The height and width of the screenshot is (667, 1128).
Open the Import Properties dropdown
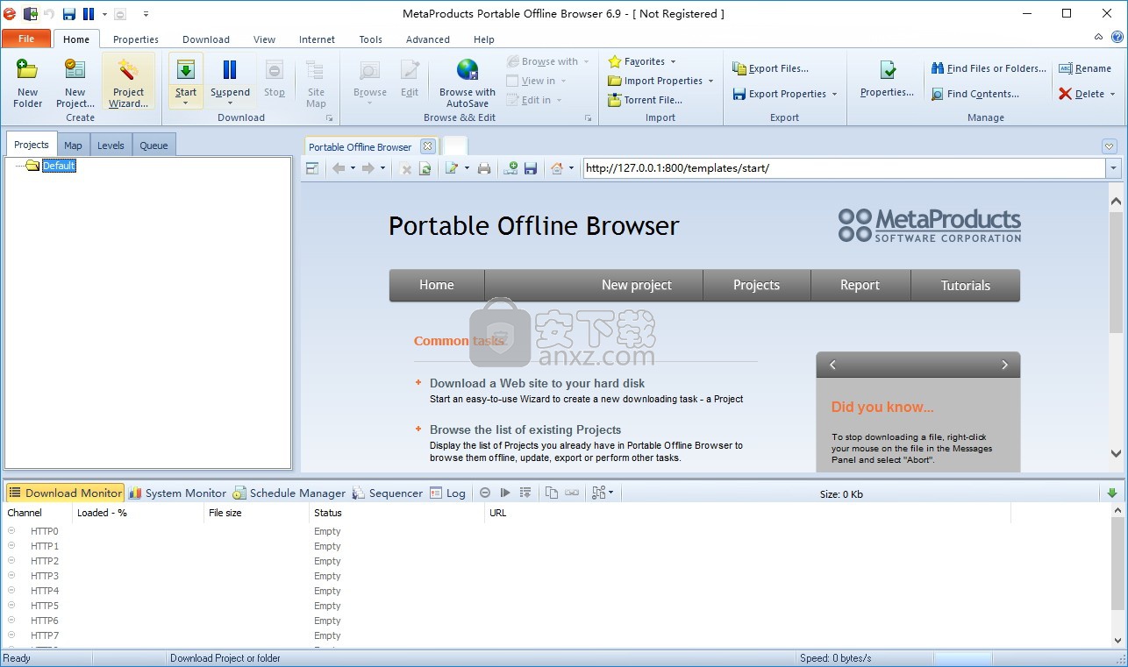(x=710, y=81)
